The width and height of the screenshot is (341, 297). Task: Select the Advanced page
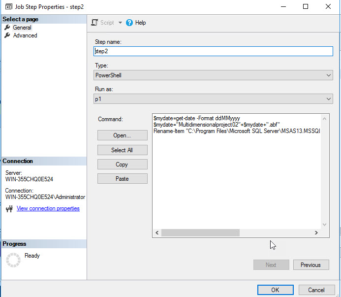pyautogui.click(x=25, y=35)
